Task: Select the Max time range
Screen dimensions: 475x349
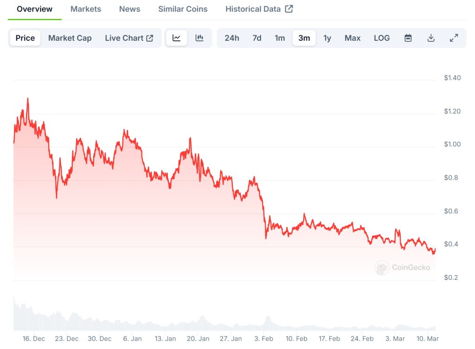Action: 353,38
